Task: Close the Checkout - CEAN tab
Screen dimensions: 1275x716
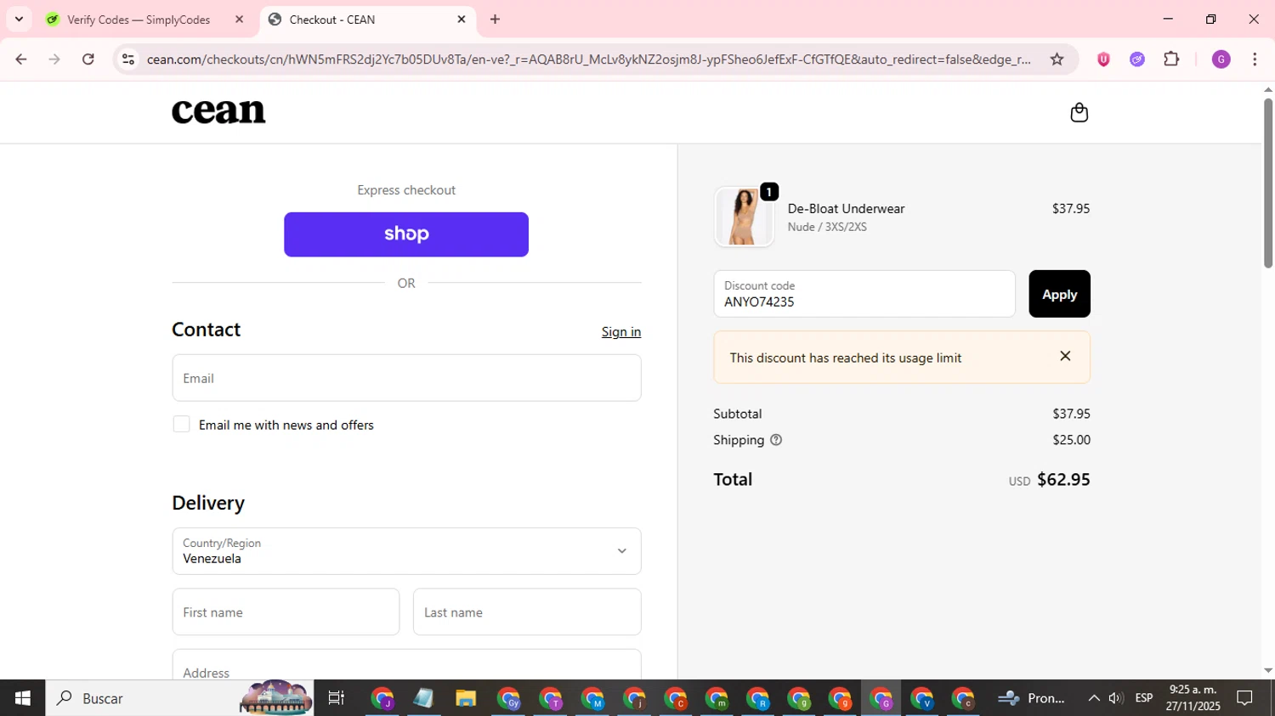Action: pyautogui.click(x=462, y=20)
